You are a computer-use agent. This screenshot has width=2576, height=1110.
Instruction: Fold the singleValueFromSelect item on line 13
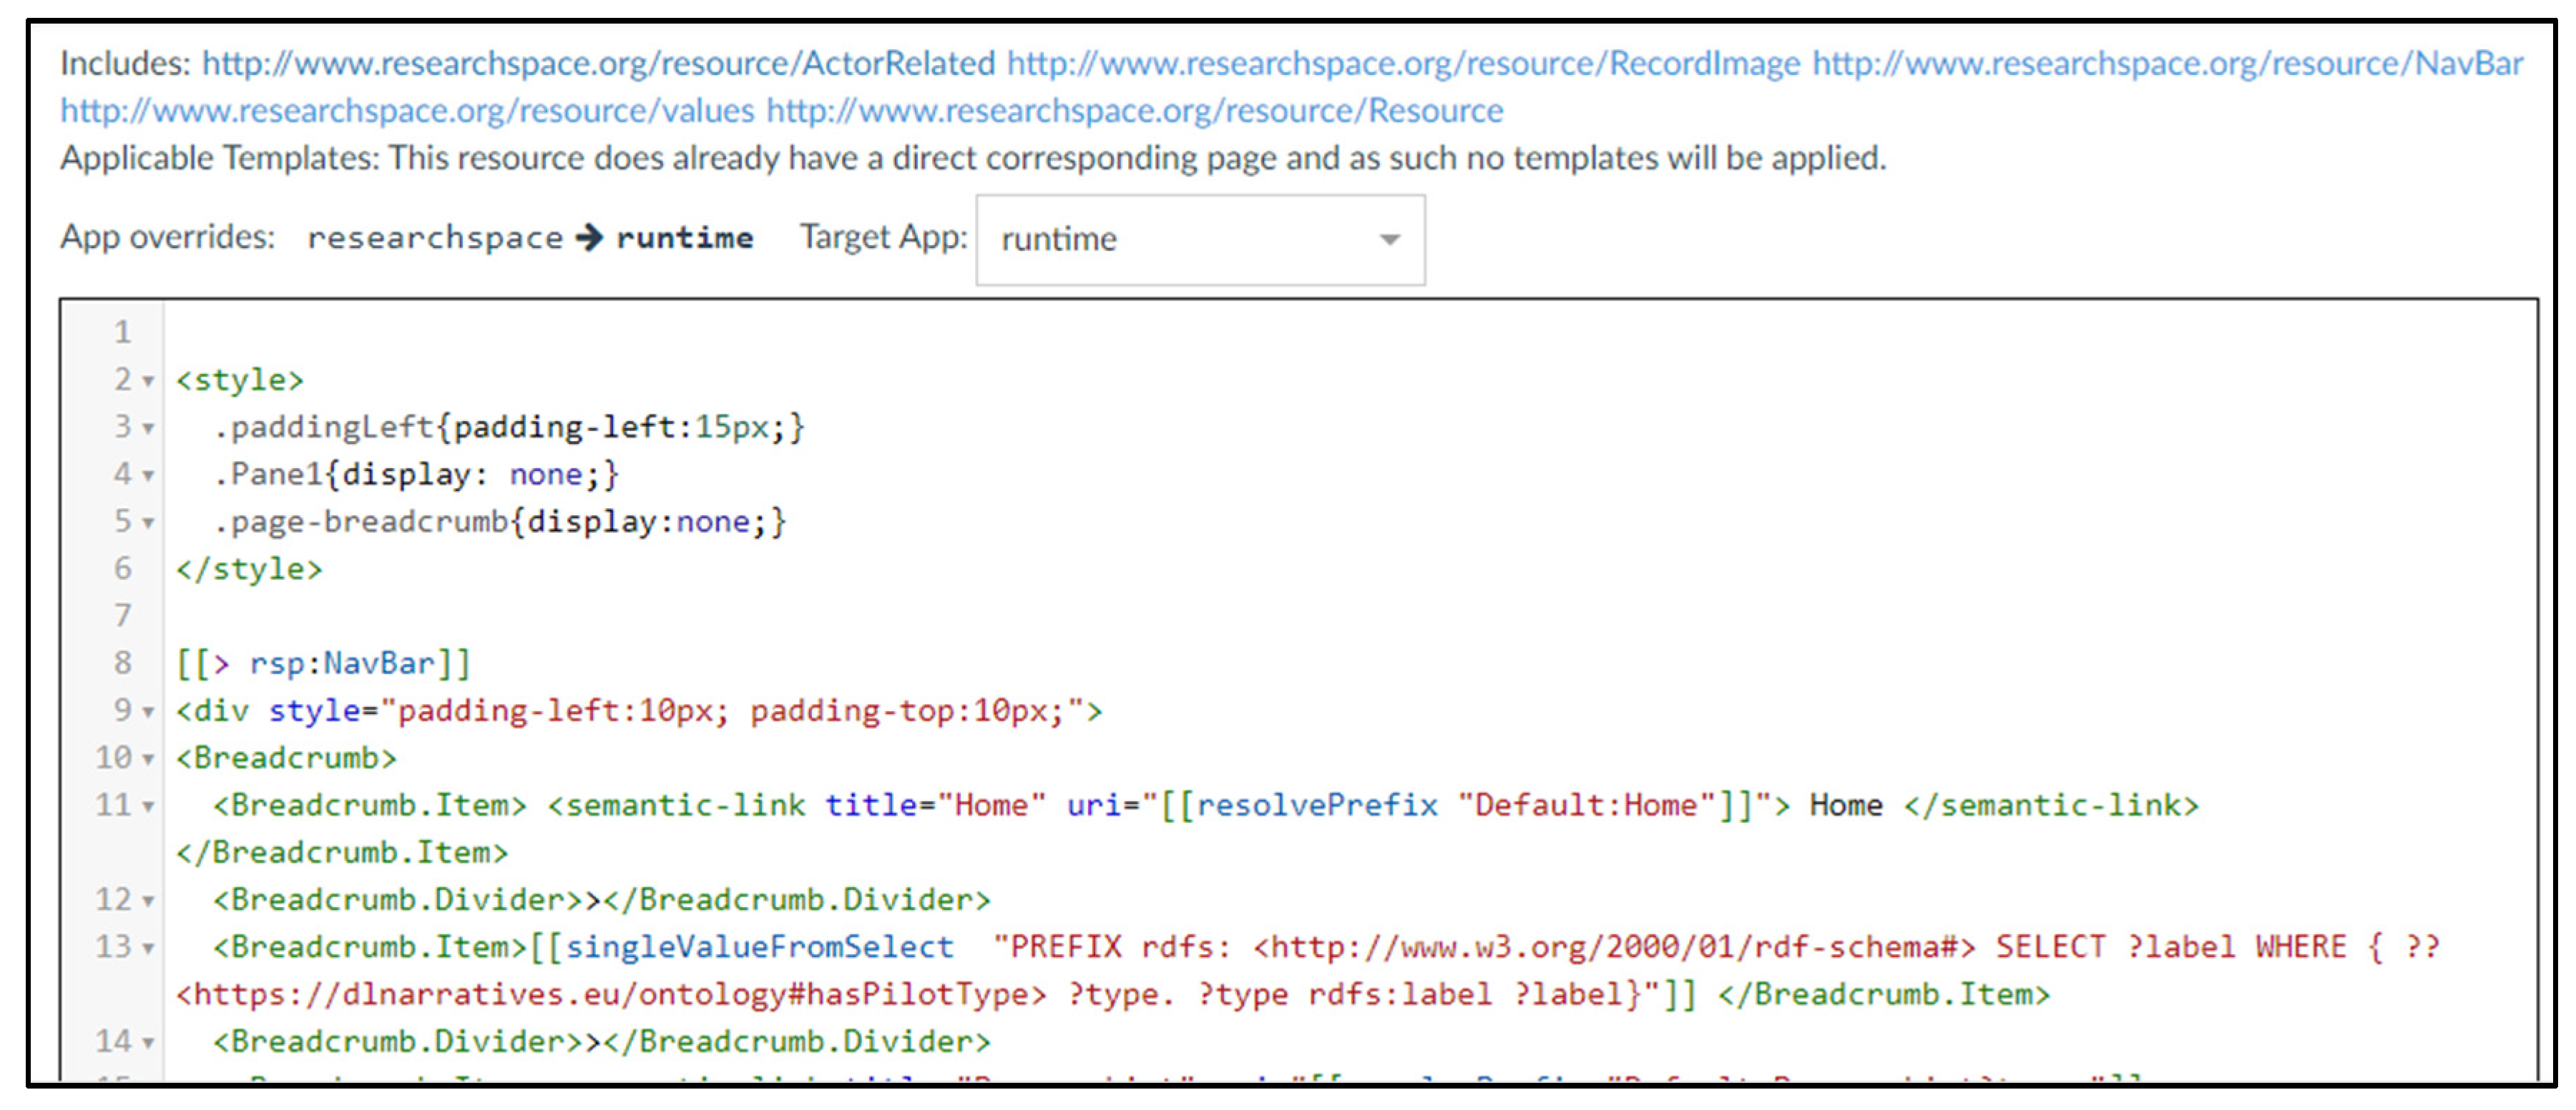[148, 948]
